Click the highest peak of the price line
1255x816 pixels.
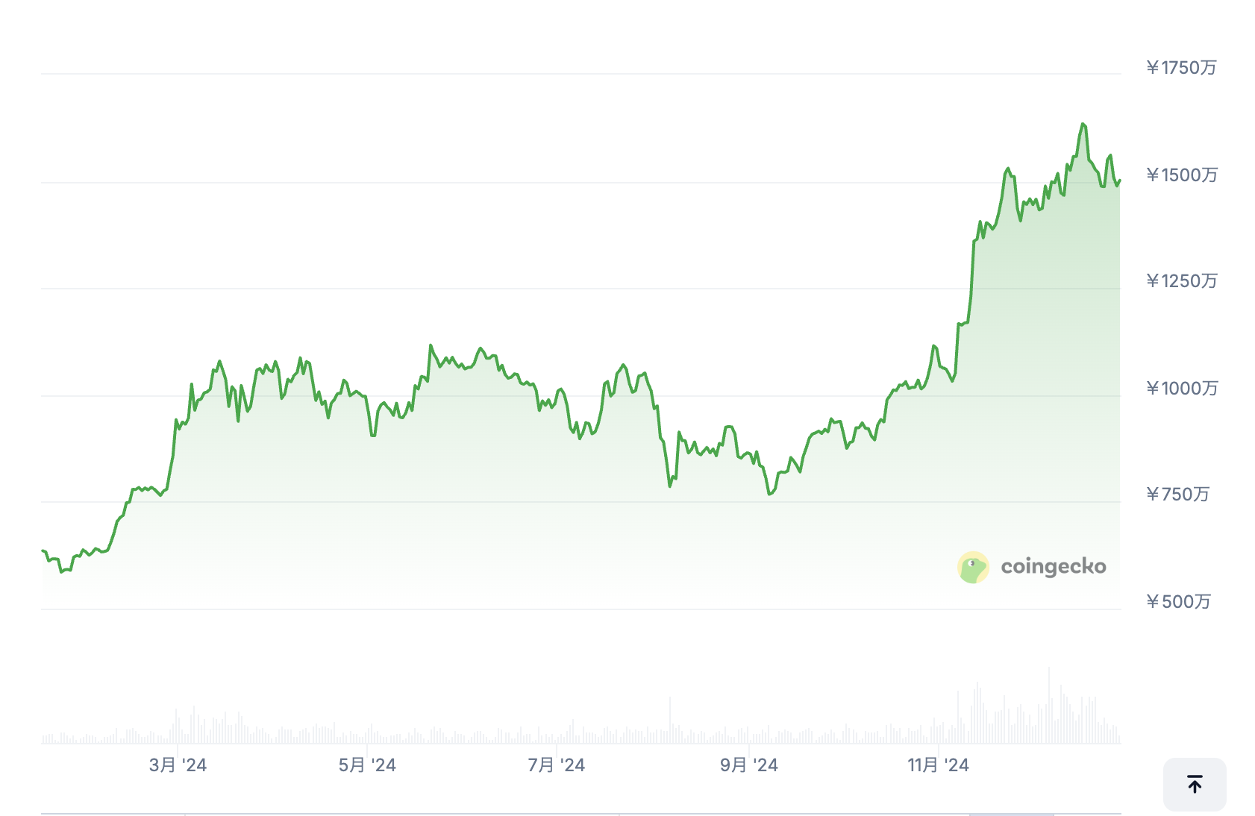coord(1083,125)
